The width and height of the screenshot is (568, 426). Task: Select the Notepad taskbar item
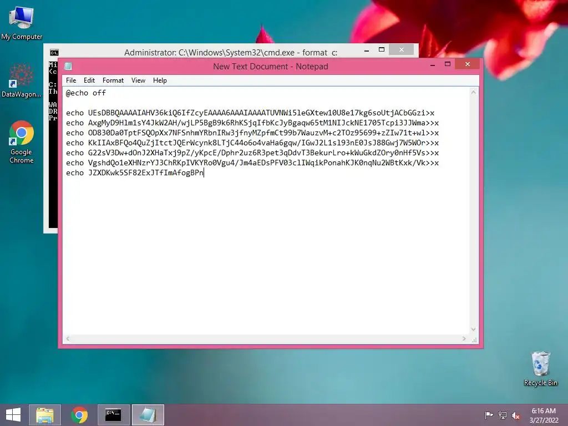148,415
